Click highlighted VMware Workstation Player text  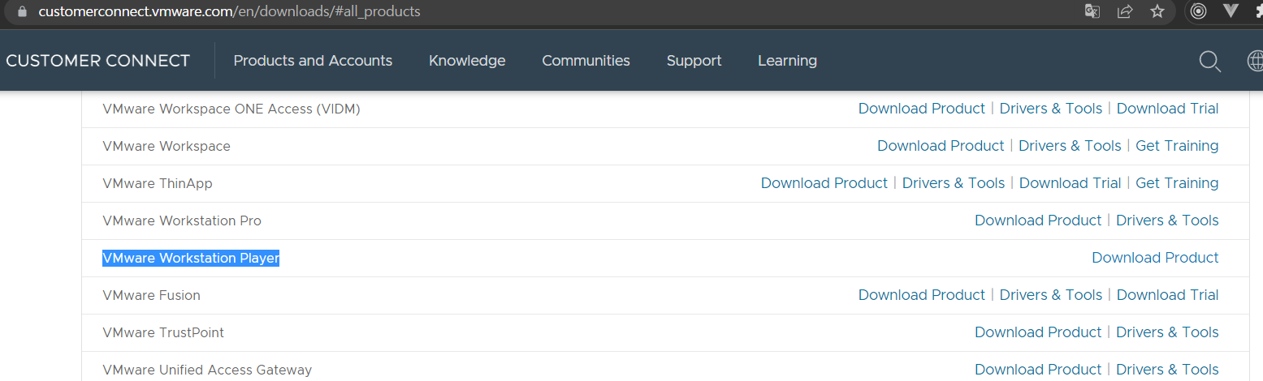(x=191, y=258)
